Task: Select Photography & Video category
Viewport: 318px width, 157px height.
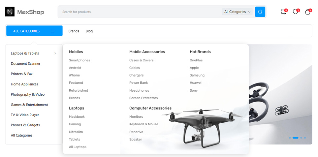Action: (28, 94)
